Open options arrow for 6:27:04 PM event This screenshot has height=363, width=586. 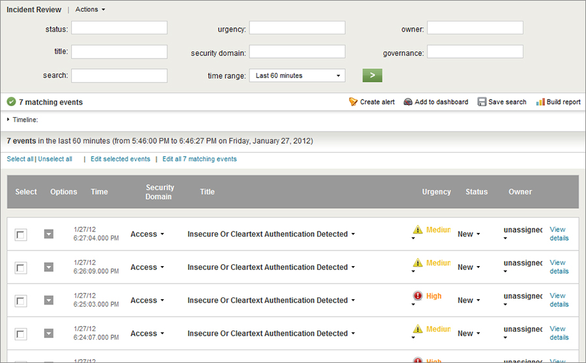point(49,234)
